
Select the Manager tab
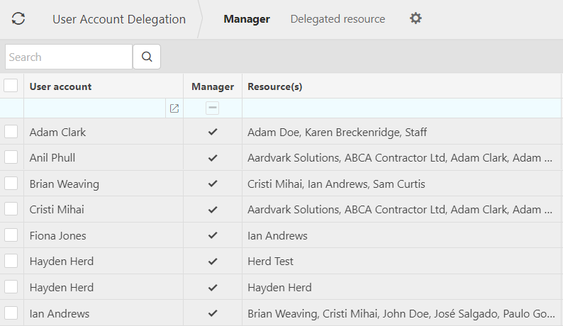(247, 19)
